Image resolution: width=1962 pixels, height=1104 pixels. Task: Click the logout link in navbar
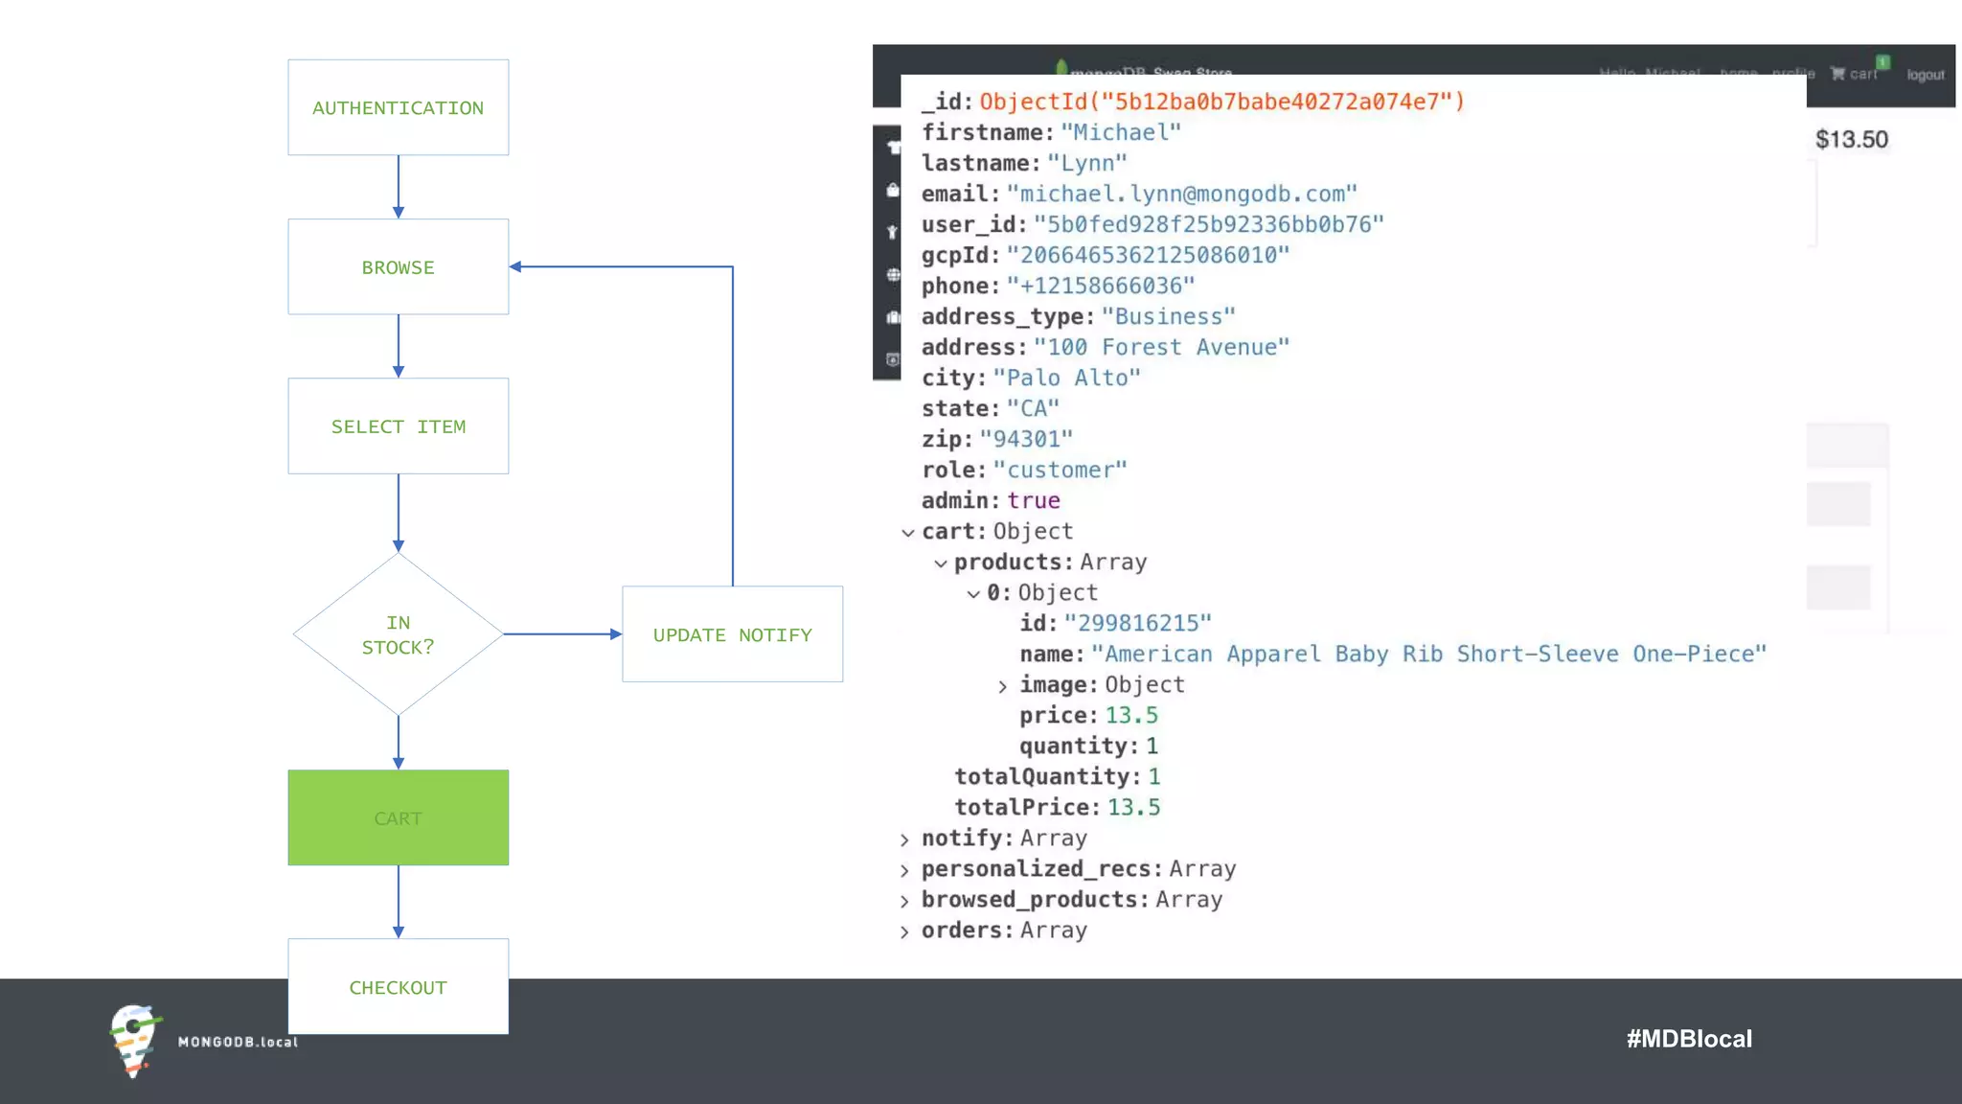pyautogui.click(x=1925, y=75)
